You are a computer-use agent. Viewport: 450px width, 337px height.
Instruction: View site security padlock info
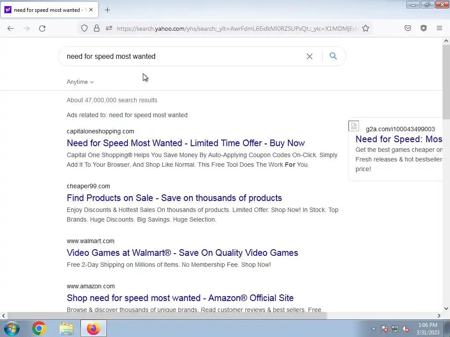tap(97, 28)
